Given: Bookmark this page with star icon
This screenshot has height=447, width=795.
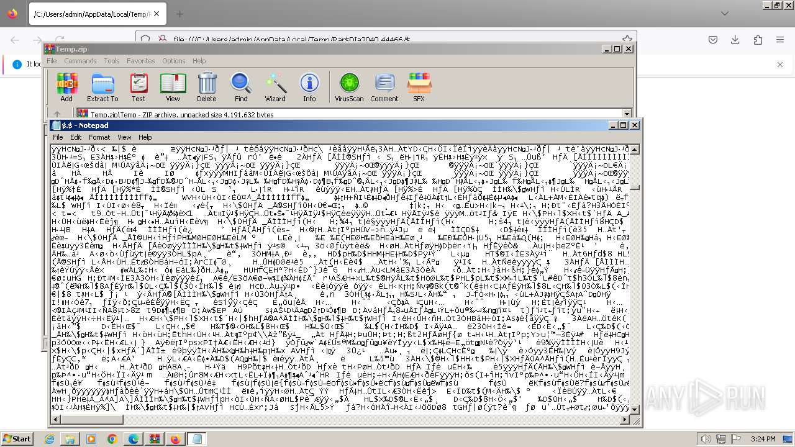Looking at the screenshot, I should pos(628,39).
